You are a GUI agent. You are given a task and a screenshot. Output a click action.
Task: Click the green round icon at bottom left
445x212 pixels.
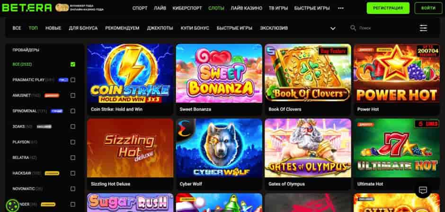[12, 205]
